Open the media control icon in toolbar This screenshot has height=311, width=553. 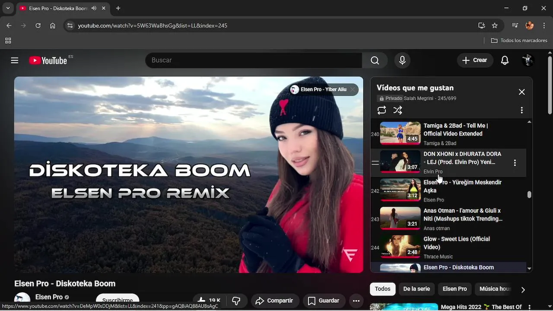click(x=515, y=25)
